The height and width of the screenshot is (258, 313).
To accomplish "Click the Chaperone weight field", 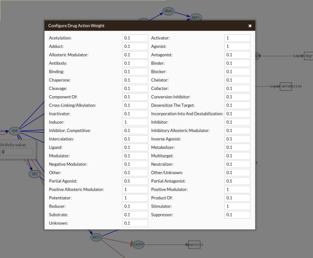I will (x=135, y=80).
